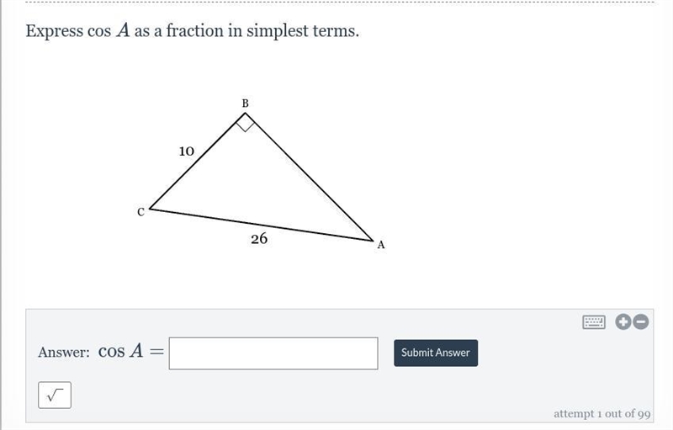
Task: Click vertex label A on triangle
Action: click(x=381, y=245)
